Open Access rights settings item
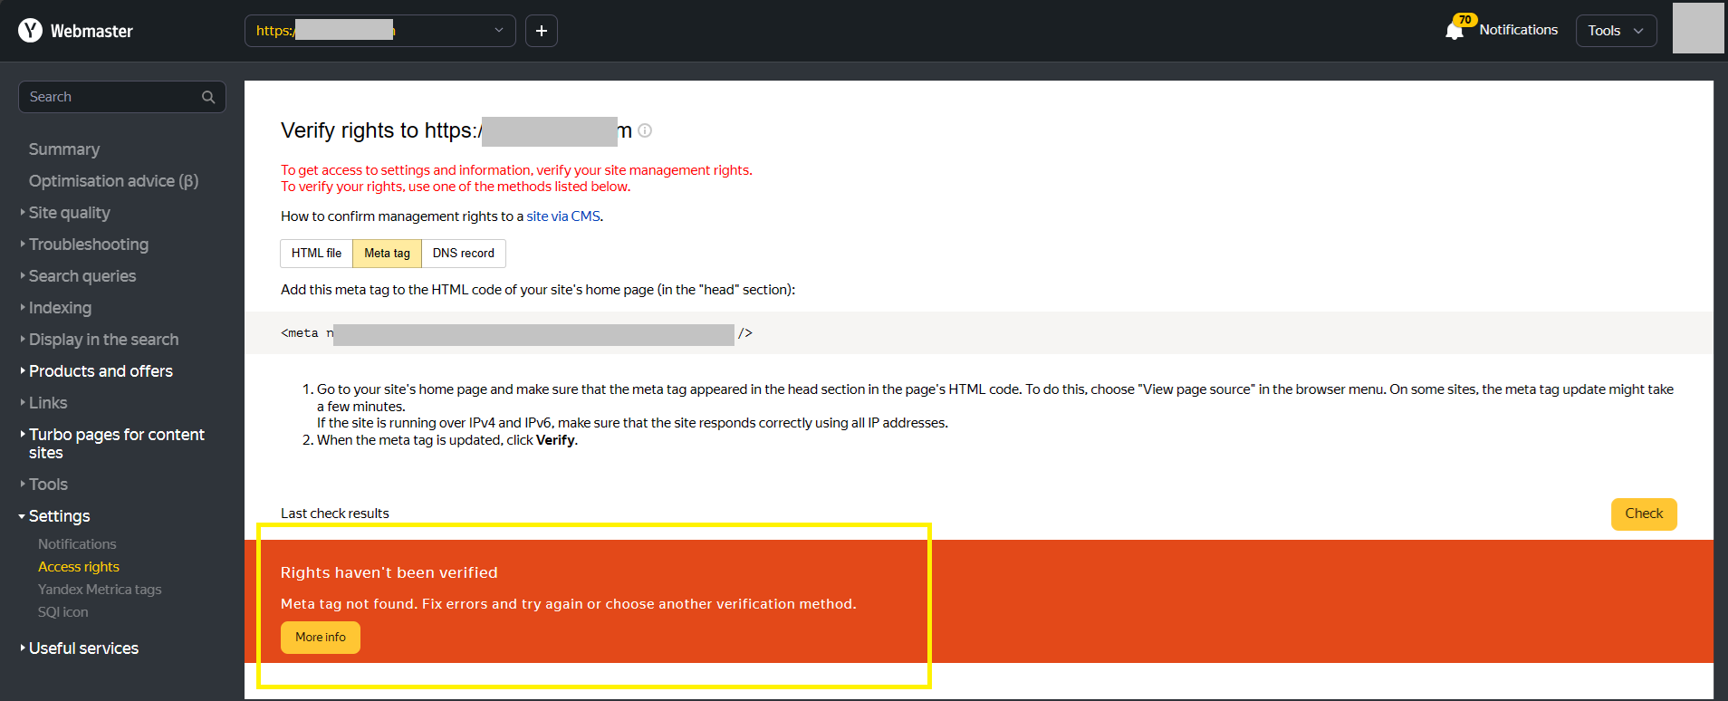The width and height of the screenshot is (1728, 701). click(79, 567)
